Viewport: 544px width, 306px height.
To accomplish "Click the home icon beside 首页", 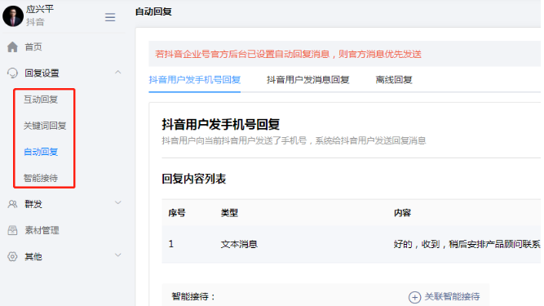I will click(12, 47).
